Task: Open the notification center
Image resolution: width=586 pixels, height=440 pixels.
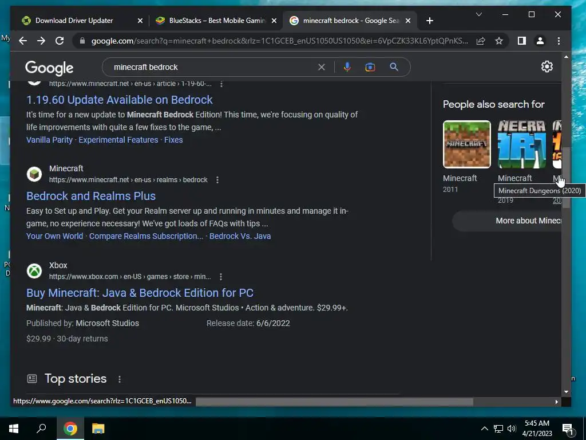Action: point(568,429)
